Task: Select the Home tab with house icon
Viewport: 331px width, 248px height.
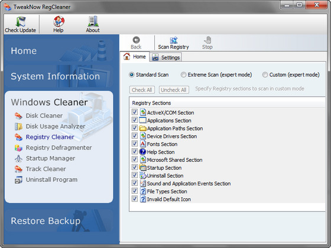Action: click(x=135, y=57)
